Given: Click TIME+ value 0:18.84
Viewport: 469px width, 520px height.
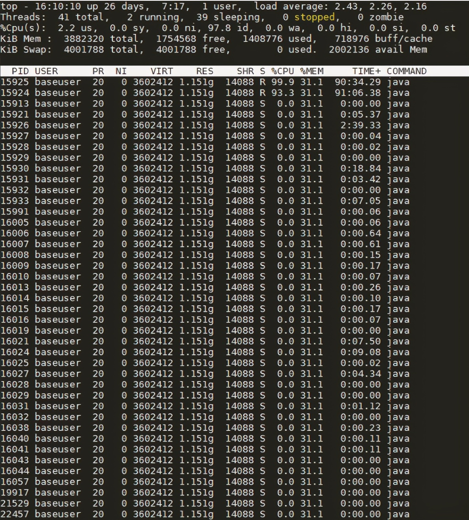Looking at the screenshot, I should point(361,168).
